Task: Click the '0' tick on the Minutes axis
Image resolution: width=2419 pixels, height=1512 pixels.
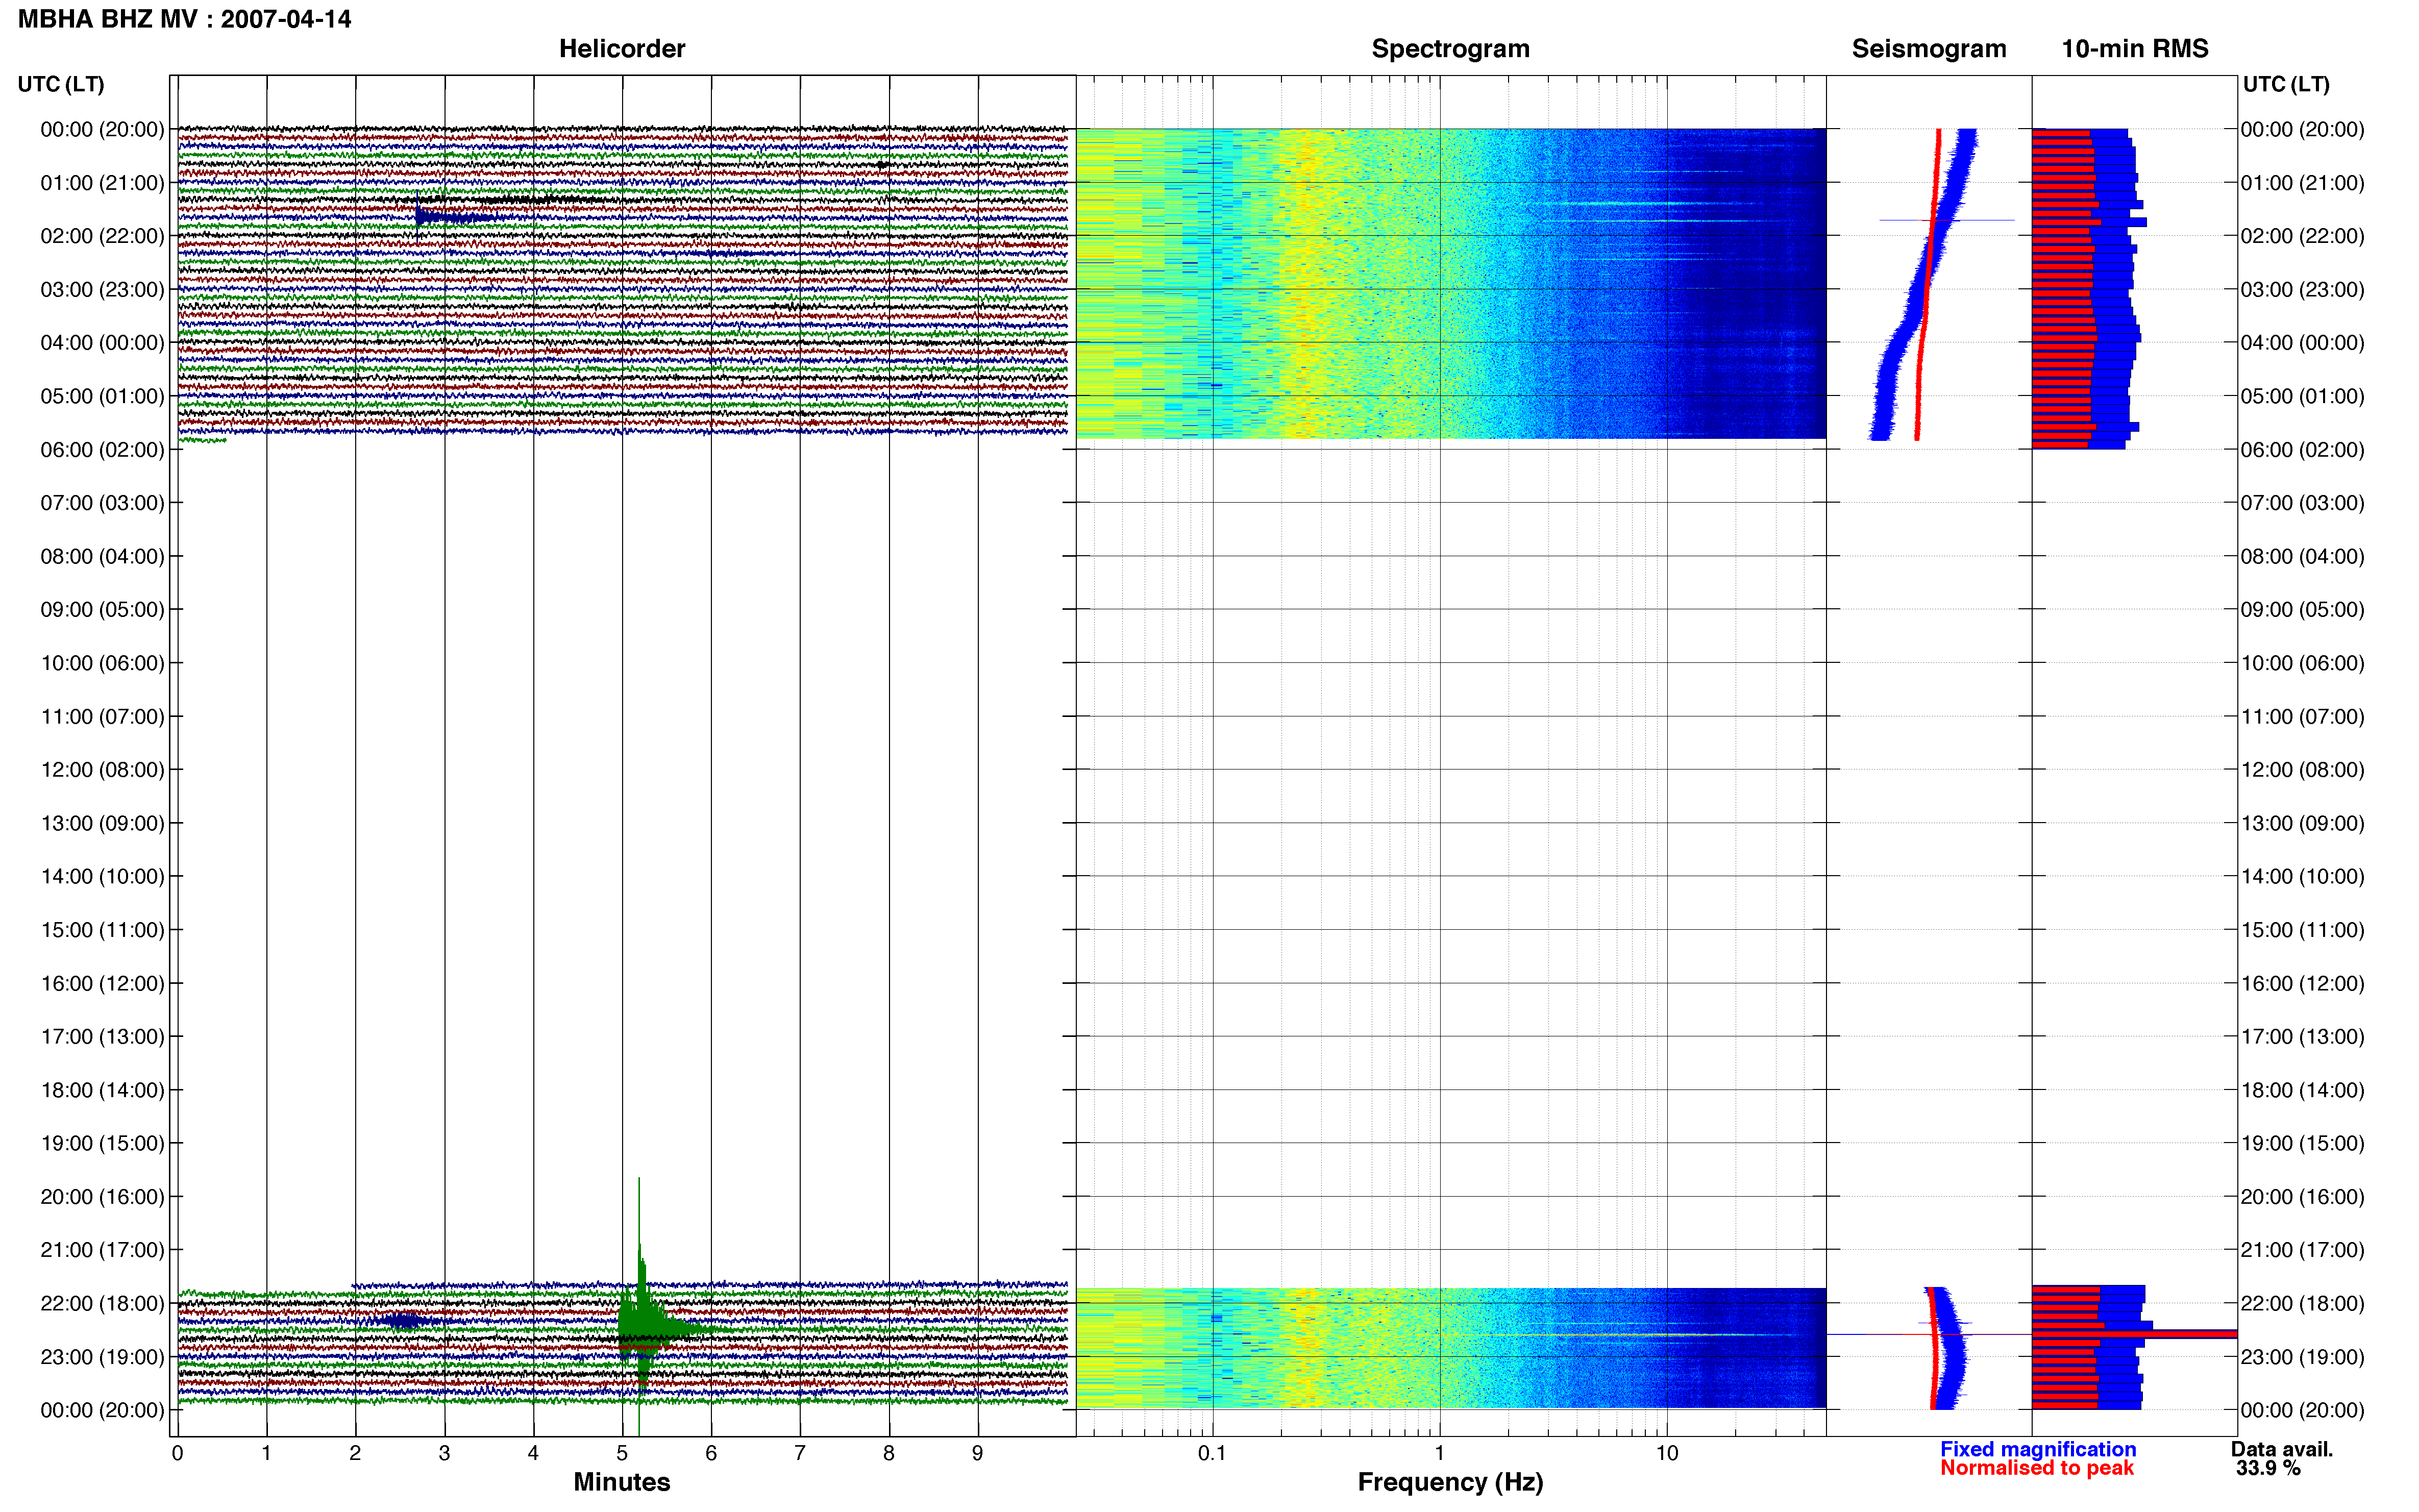Action: [x=177, y=1453]
